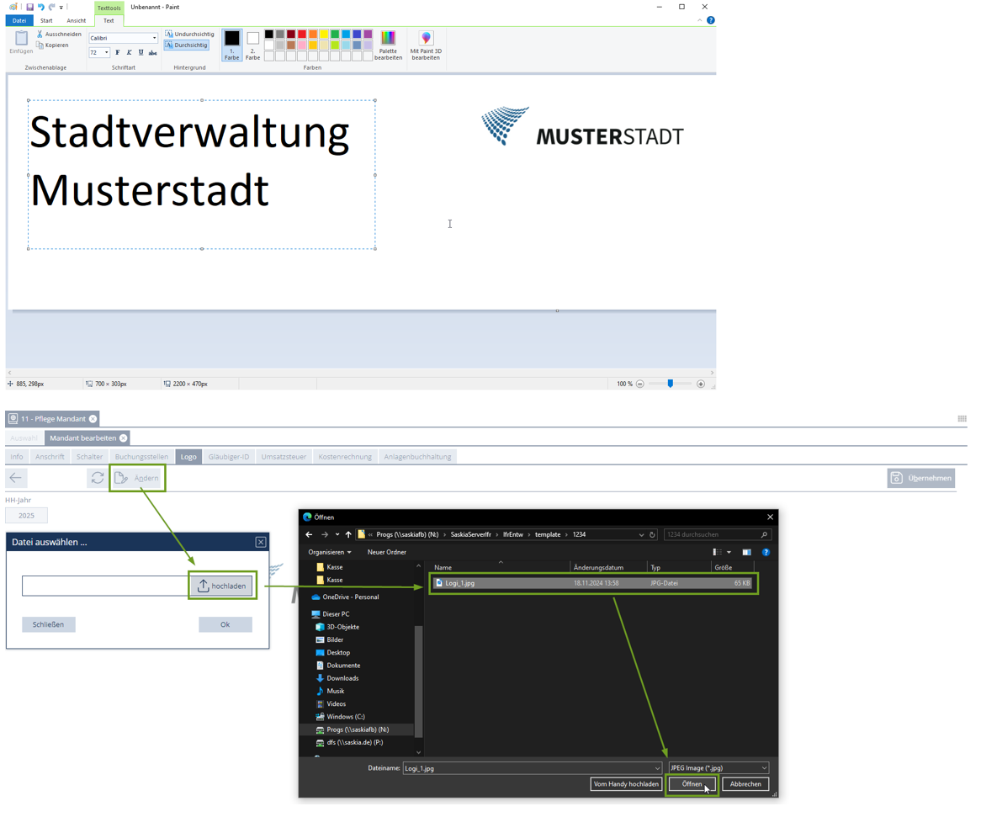Click the back arrow in Mandant toolbar

(16, 478)
